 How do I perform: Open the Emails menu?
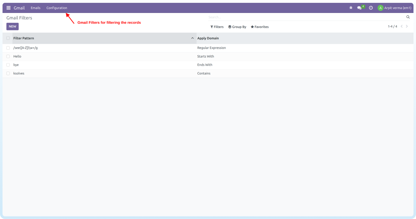35,8
